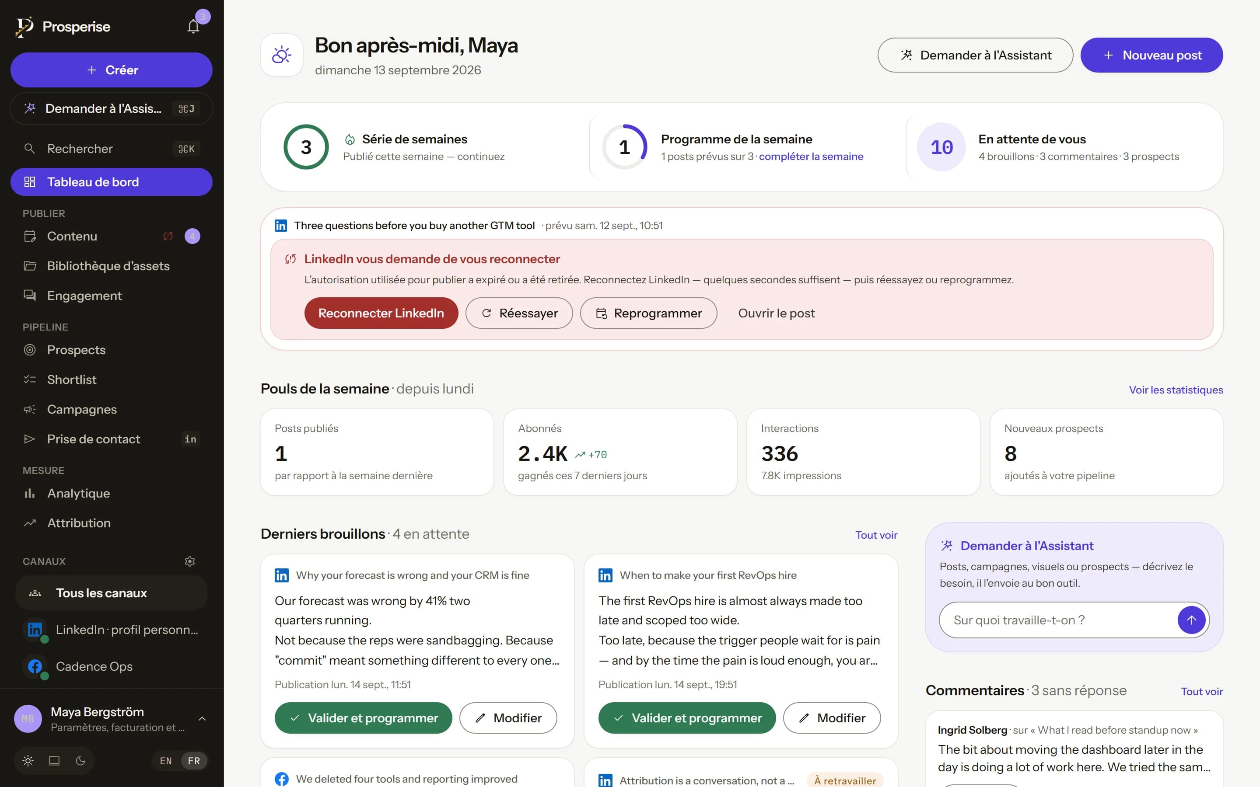Click Ouvrir le post

tap(776, 313)
